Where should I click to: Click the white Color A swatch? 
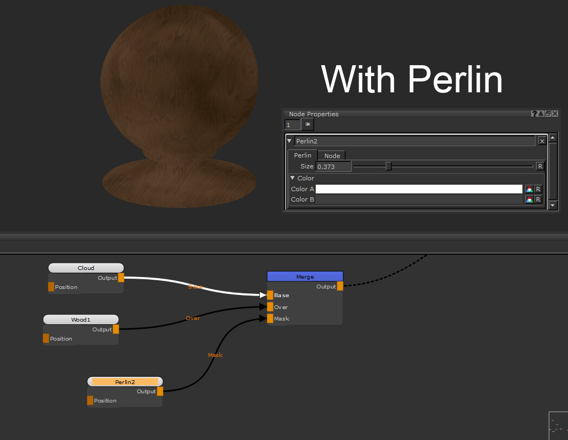point(418,189)
